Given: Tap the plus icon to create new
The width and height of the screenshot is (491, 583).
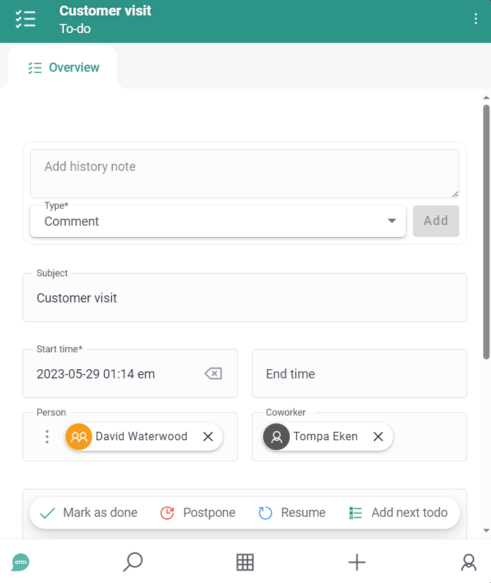Looking at the screenshot, I should point(357,562).
